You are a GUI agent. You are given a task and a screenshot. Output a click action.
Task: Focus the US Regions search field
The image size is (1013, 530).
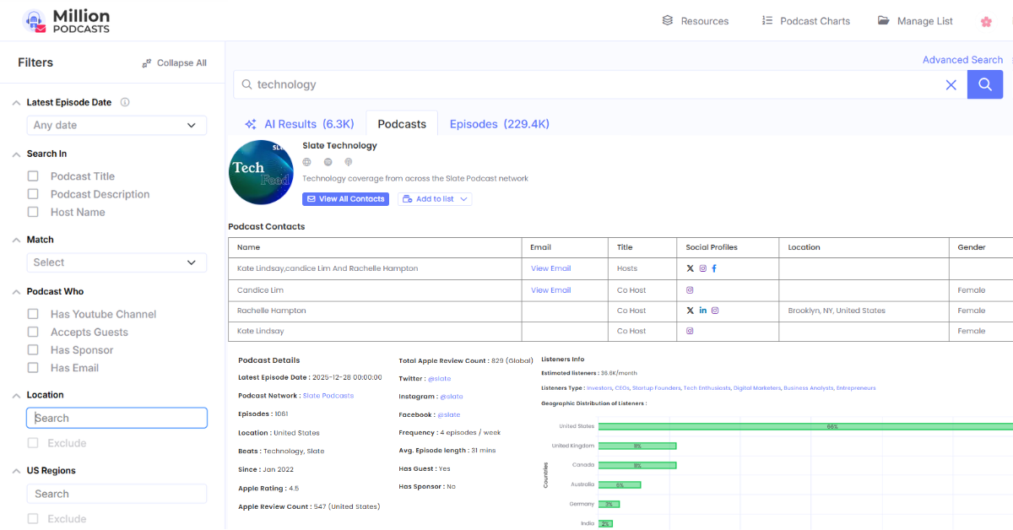pos(116,494)
